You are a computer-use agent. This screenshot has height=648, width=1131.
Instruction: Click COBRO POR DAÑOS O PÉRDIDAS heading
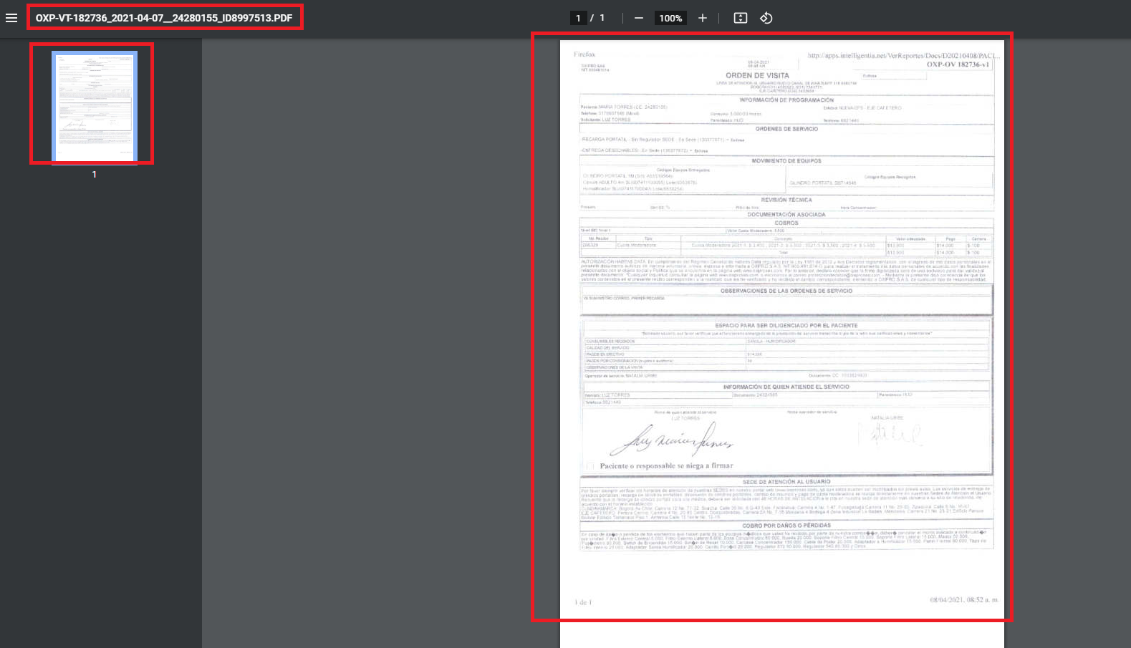(x=786, y=526)
